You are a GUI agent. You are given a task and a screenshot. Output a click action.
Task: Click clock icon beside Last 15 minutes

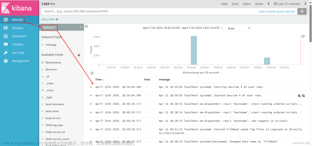(x=275, y=4)
